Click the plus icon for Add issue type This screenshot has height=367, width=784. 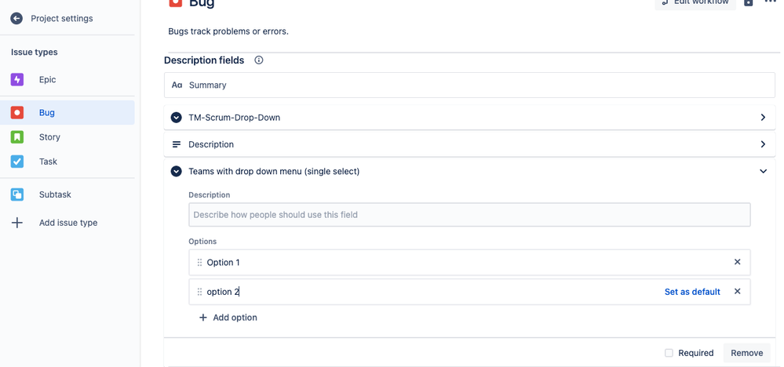click(17, 223)
